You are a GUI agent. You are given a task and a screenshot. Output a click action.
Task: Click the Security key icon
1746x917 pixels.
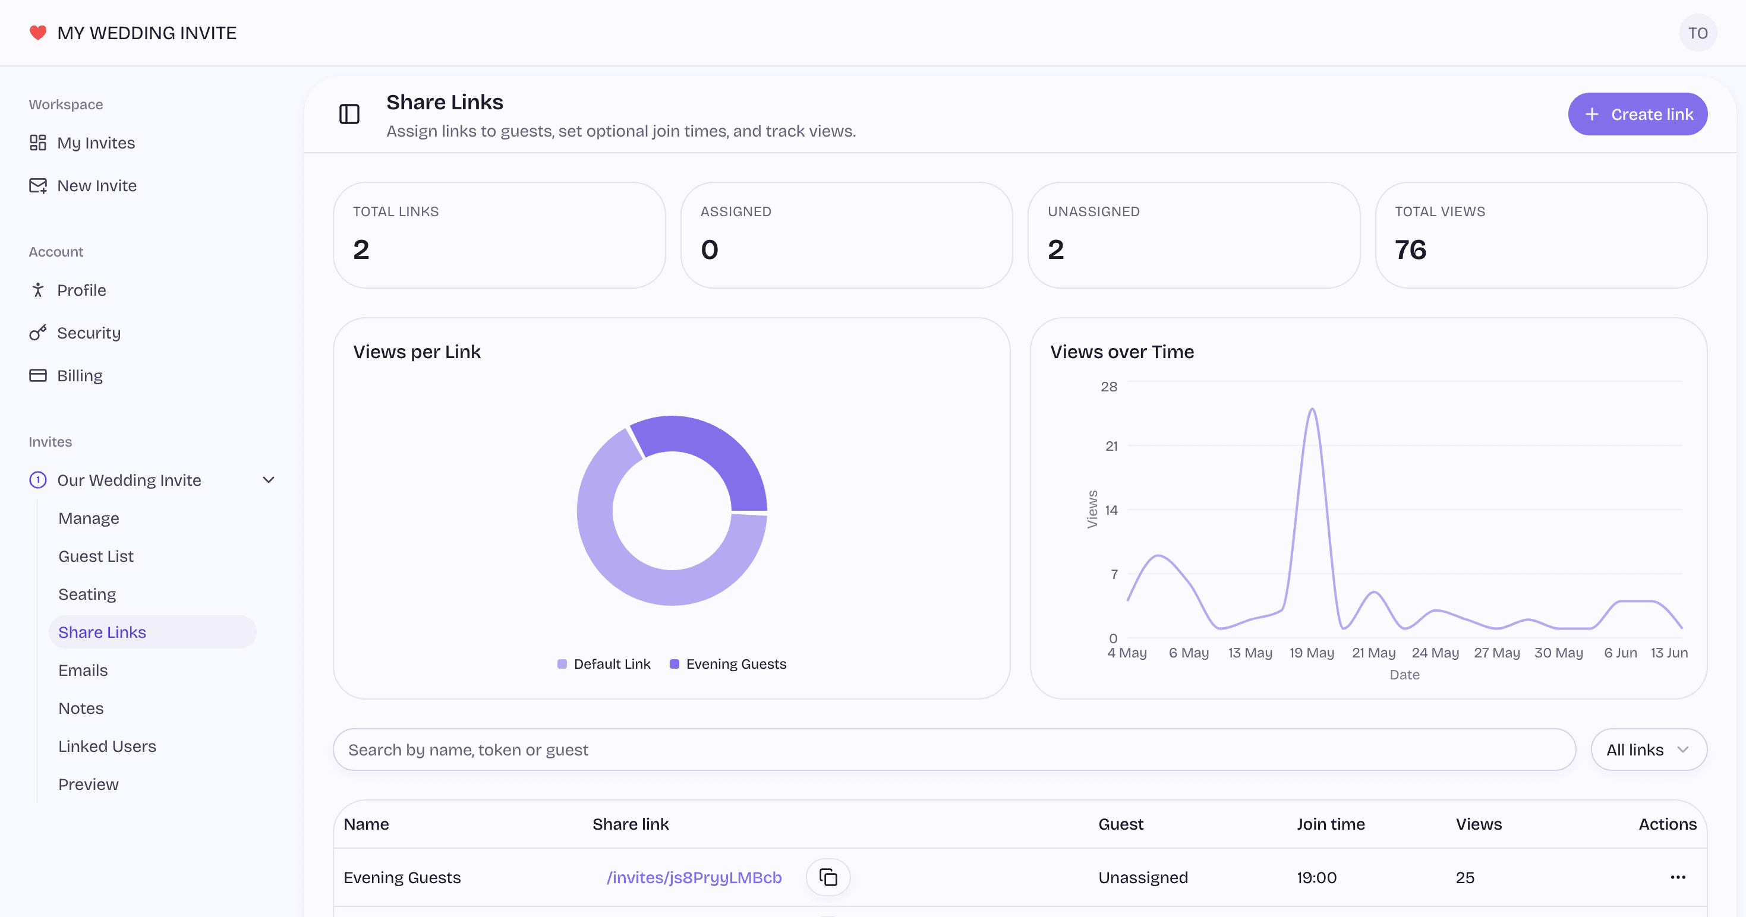[x=38, y=333]
